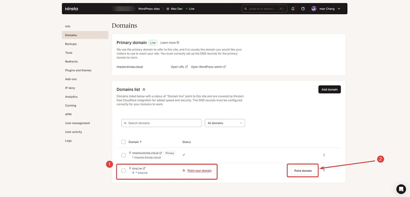410x197 pixels.
Task: Go to WordPress sites breadcrumb
Action: 149,9
